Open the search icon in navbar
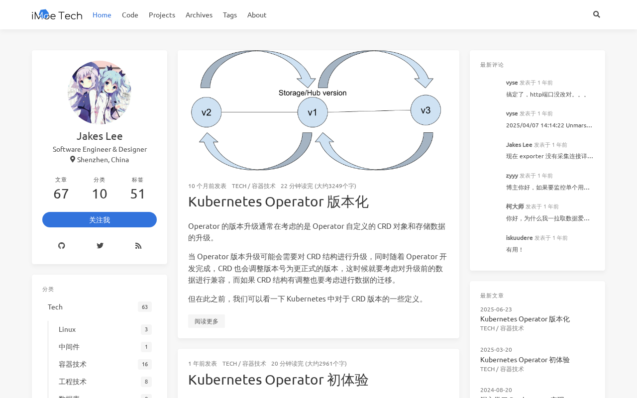This screenshot has height=398, width=637. (x=597, y=14)
